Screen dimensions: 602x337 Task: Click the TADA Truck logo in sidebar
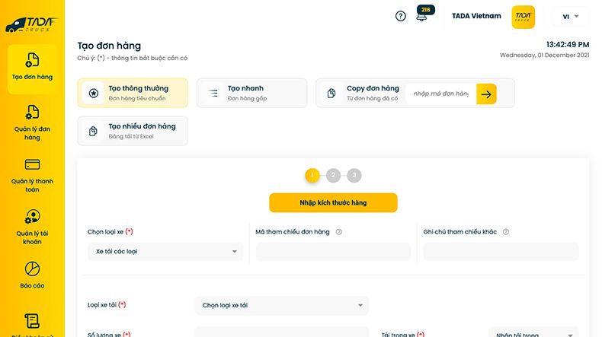click(31, 24)
